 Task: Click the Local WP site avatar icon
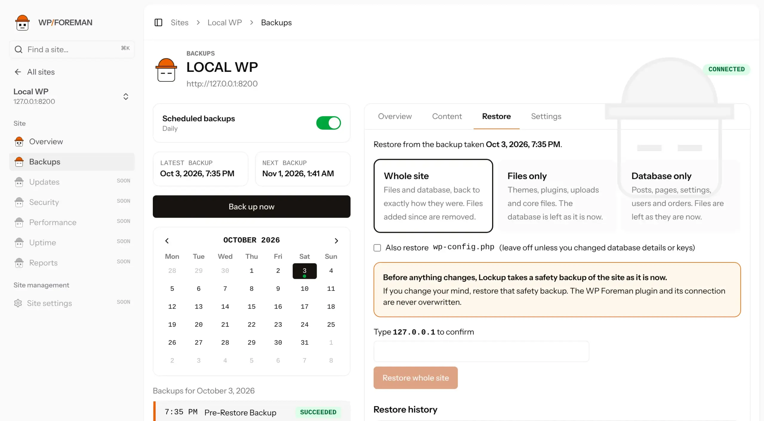coord(166,70)
